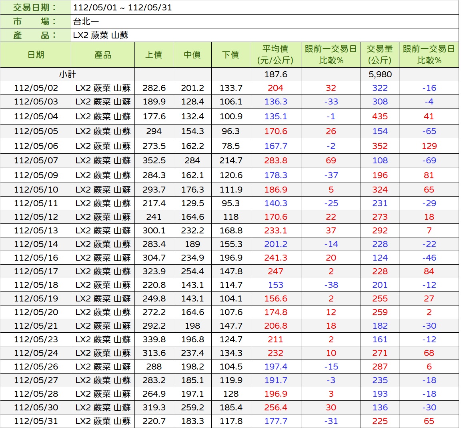The height and width of the screenshot is (428, 461).
Task: Select the 小計 row label
Action: pyautogui.click(x=67, y=74)
